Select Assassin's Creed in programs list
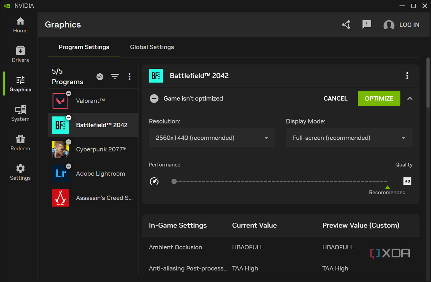This screenshot has width=431, height=282. (x=93, y=198)
